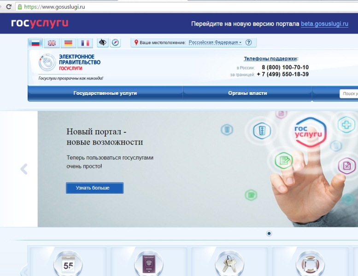Click the red location pin icon
Image resolution: width=358 pixels, height=276 pixels.
(136, 42)
